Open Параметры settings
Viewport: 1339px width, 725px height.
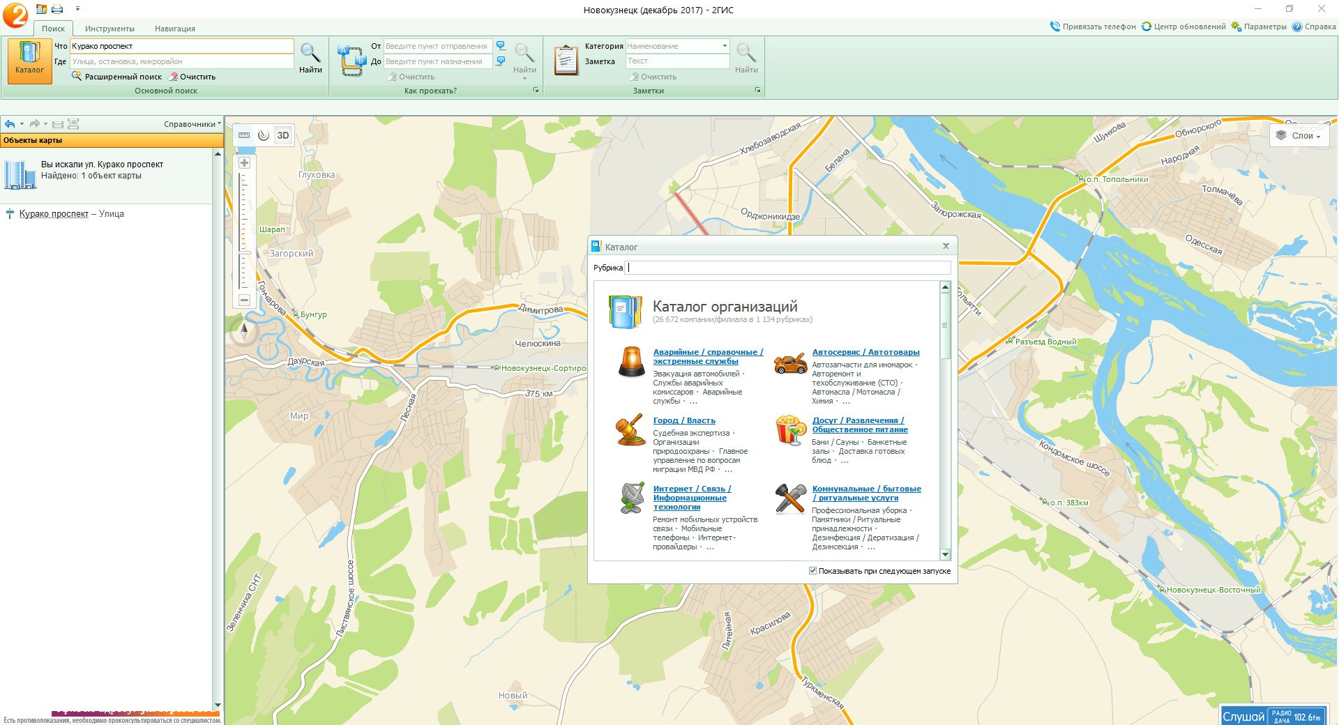coord(1258,26)
